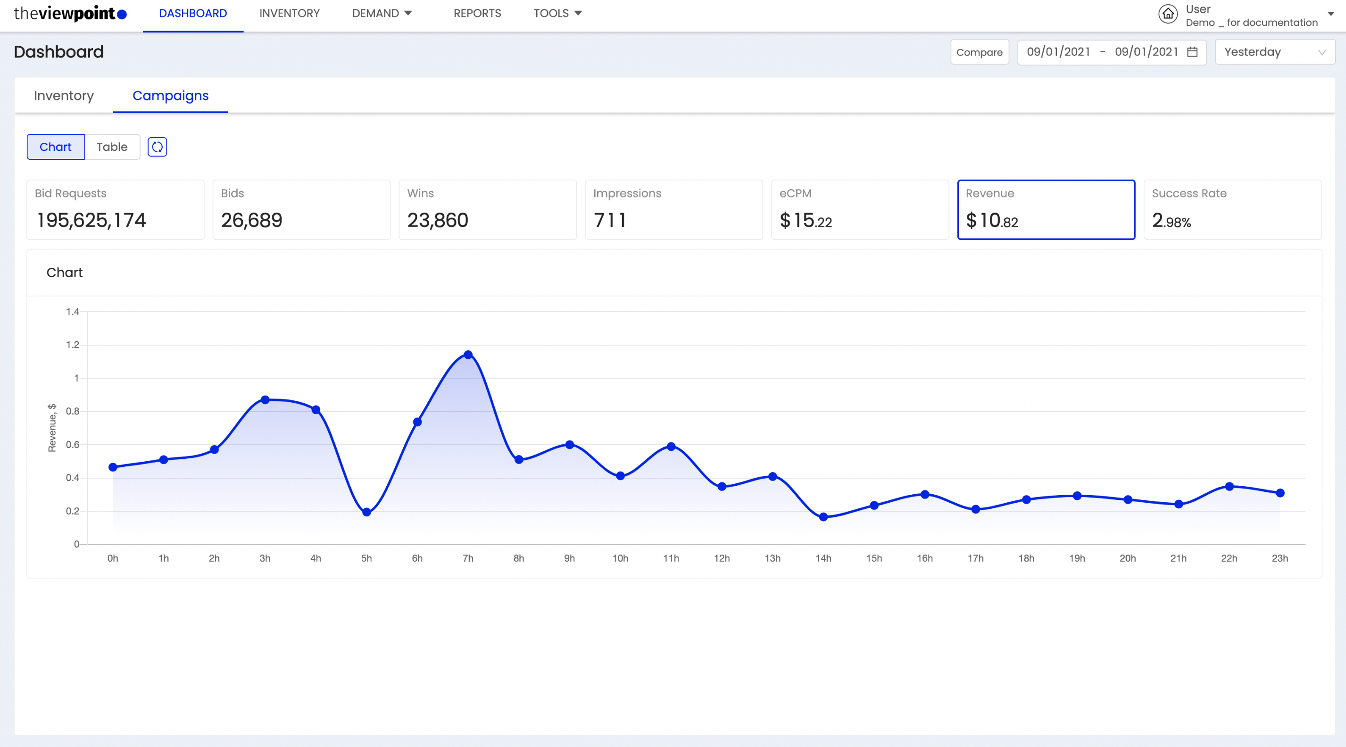Click the 'Revenue, $' axis label
The image size is (1346, 747).
tap(52, 428)
